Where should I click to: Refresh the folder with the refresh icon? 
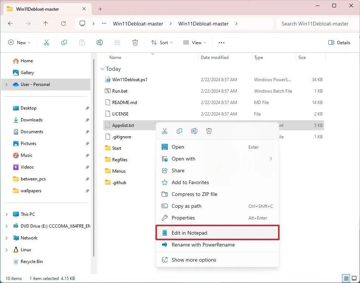click(64, 23)
